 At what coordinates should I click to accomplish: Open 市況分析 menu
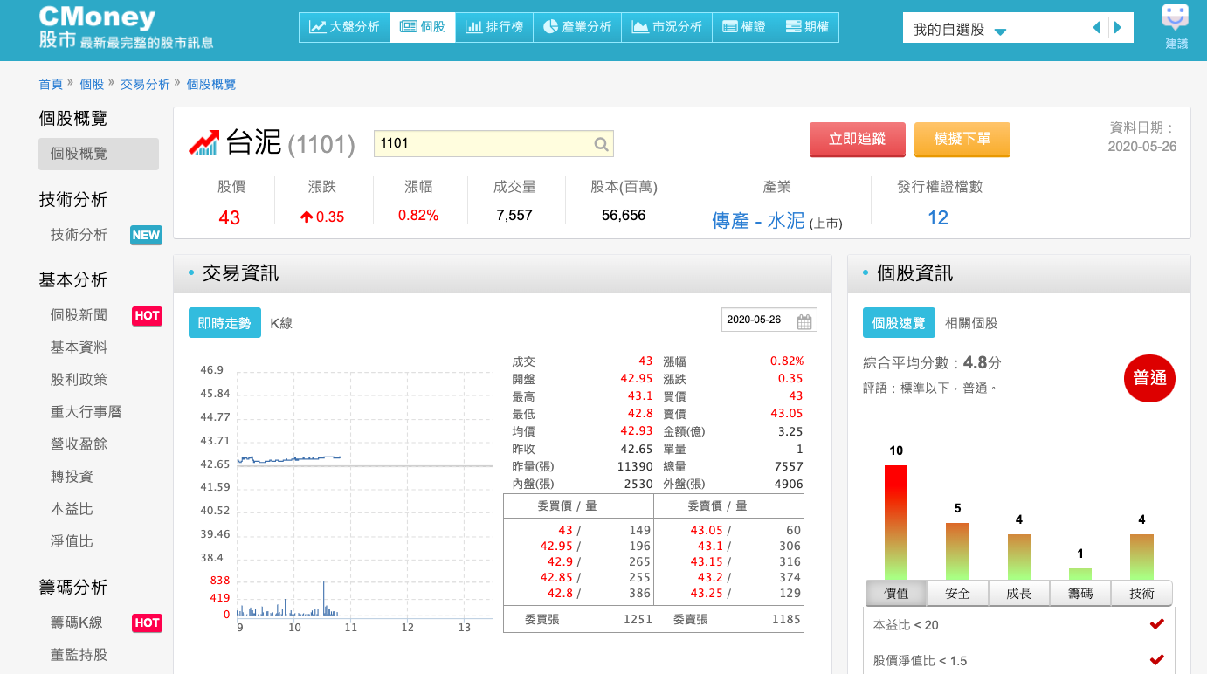tap(666, 27)
